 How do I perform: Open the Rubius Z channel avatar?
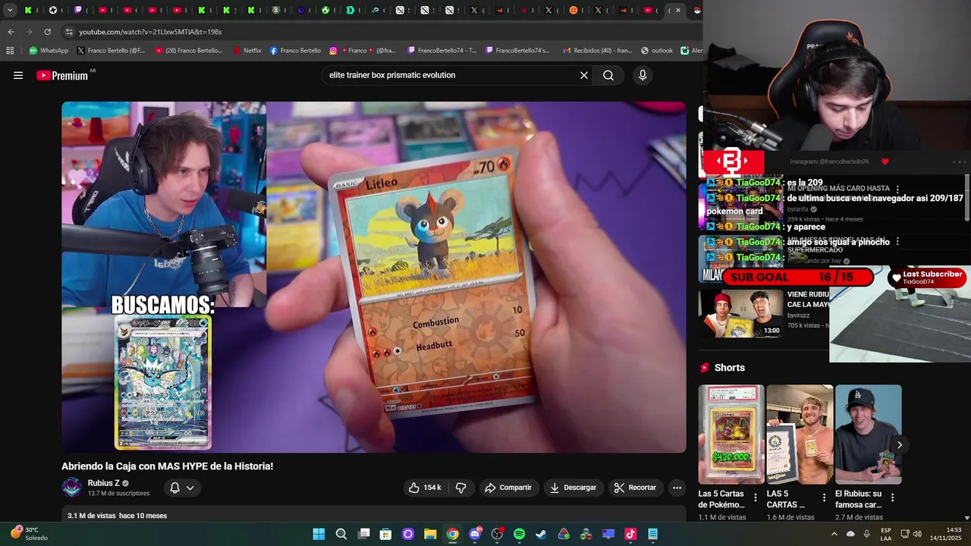point(72,488)
